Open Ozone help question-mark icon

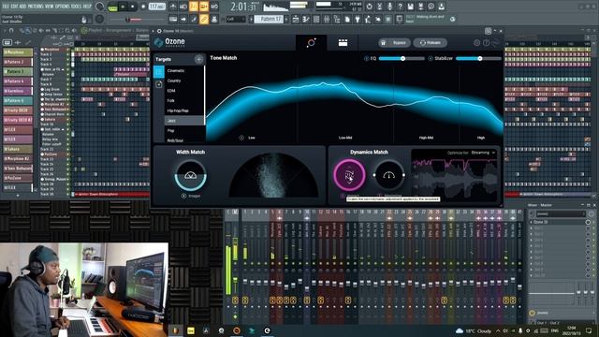(x=486, y=43)
